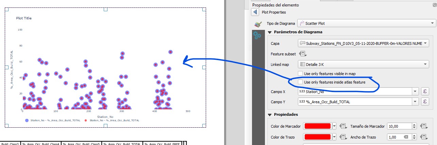The height and width of the screenshot is (145, 437).
Task: Open the gears plot configuration tab
Action: point(257,35)
